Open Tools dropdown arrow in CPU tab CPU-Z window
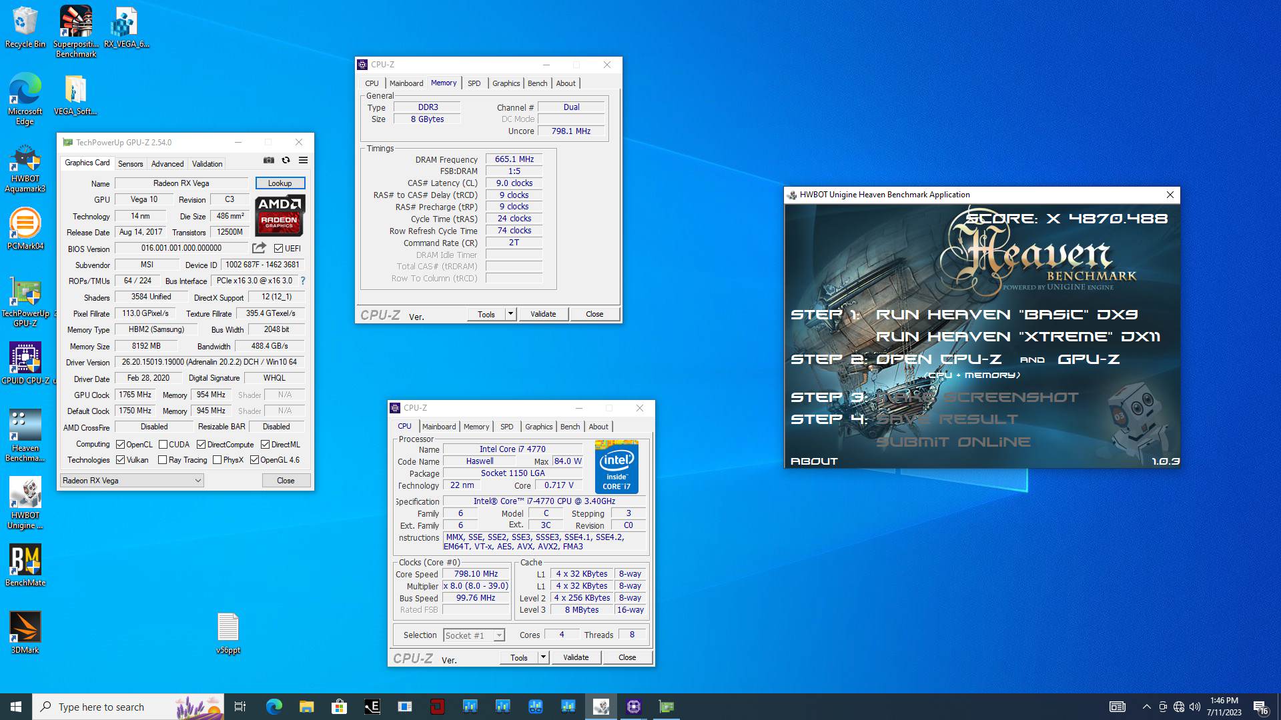 543,657
